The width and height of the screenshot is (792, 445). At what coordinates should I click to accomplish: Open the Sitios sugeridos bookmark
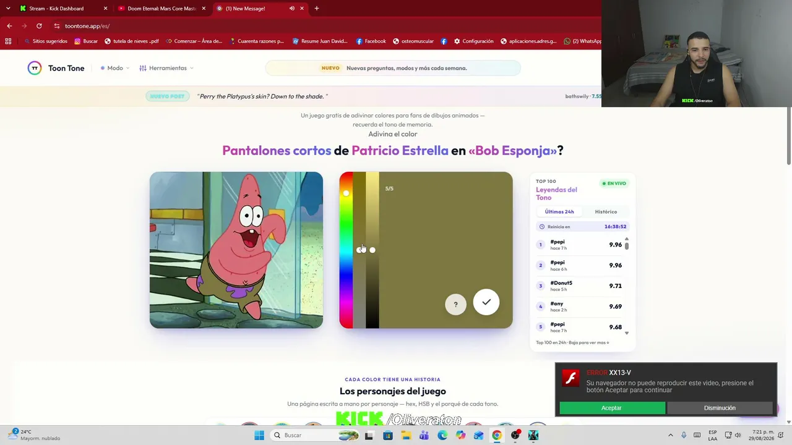click(45, 41)
